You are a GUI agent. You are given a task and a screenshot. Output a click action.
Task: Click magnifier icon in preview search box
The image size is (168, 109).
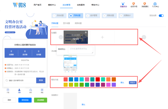click(x=7, y=80)
